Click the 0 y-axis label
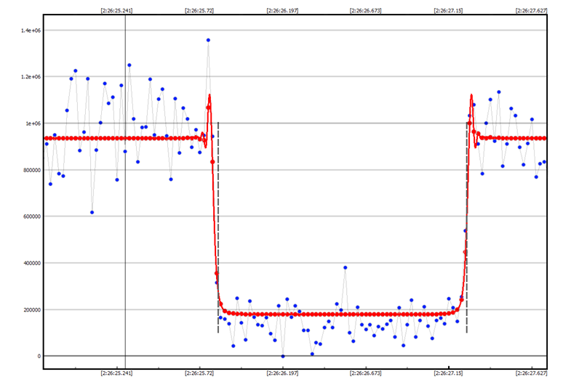 click(x=39, y=356)
